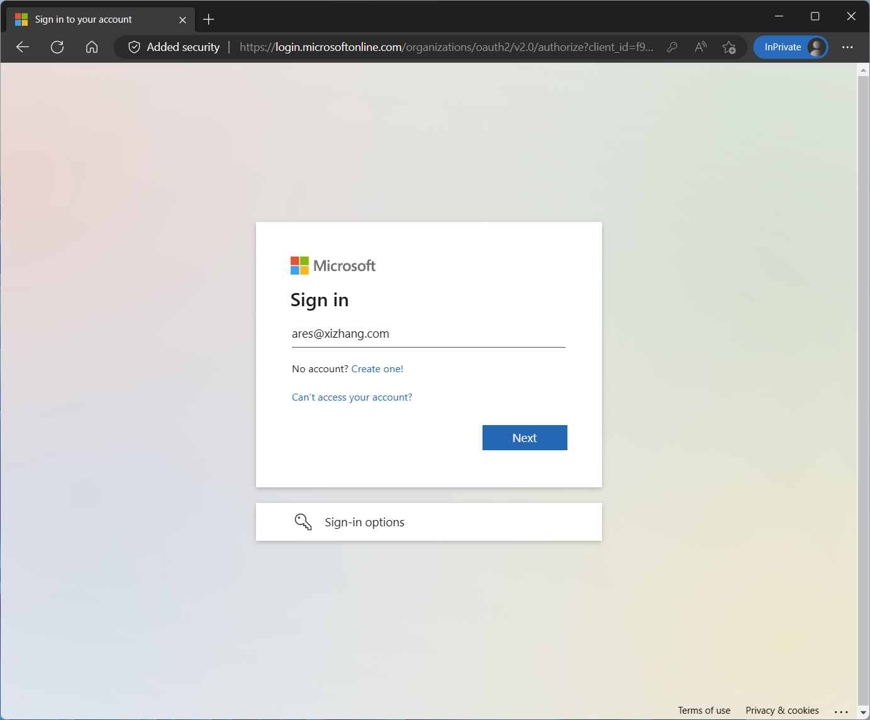The width and height of the screenshot is (870, 720).
Task: Follow the Create one! link
Action: tap(377, 369)
